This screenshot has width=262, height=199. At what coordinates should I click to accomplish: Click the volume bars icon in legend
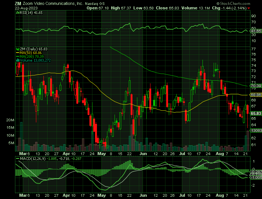coord(18,60)
